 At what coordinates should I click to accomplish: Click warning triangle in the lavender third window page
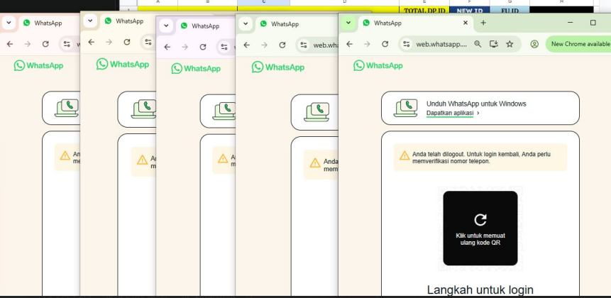(x=223, y=158)
